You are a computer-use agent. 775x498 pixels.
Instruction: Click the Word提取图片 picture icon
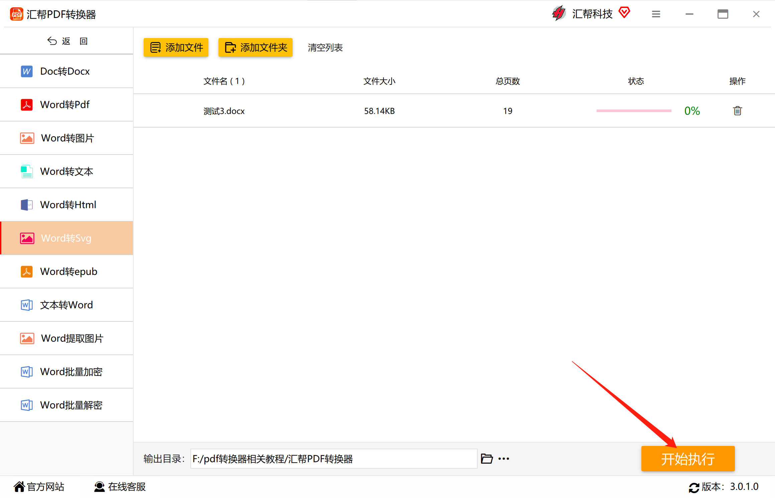pos(27,338)
